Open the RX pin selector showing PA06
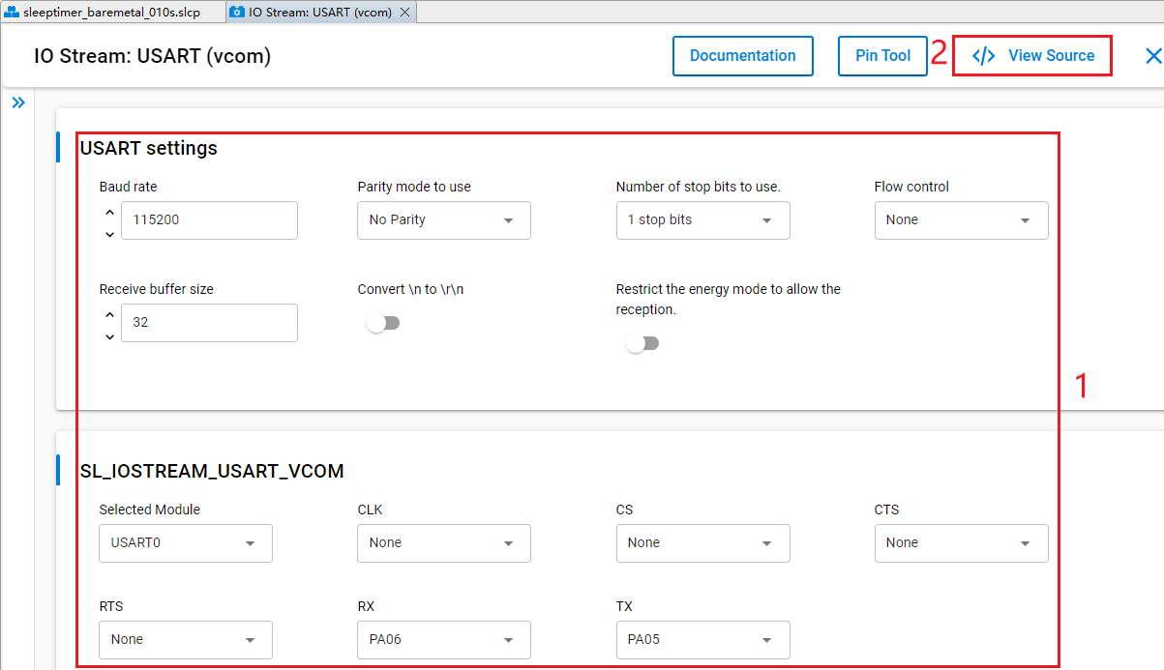 pos(443,639)
